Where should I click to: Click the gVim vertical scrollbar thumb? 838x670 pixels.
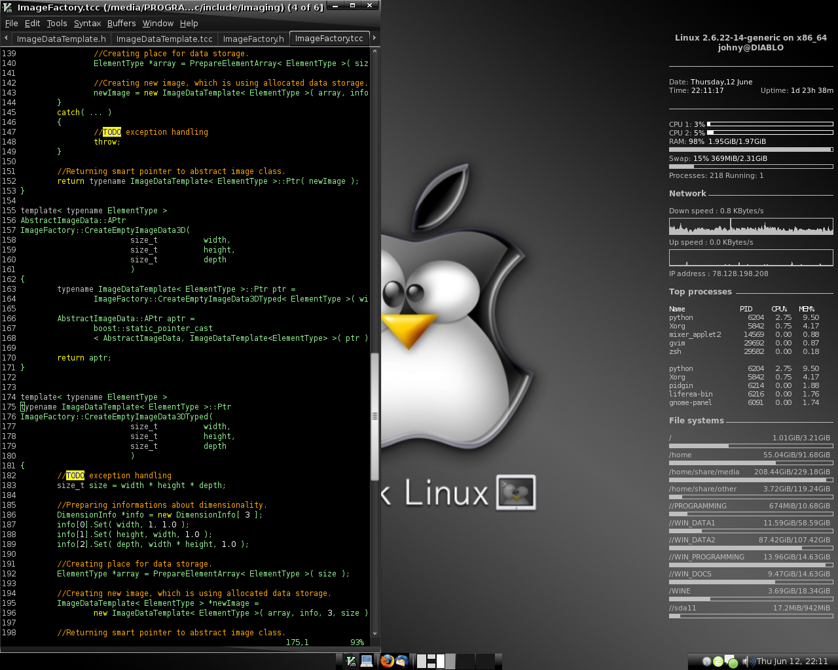pyautogui.click(x=375, y=416)
